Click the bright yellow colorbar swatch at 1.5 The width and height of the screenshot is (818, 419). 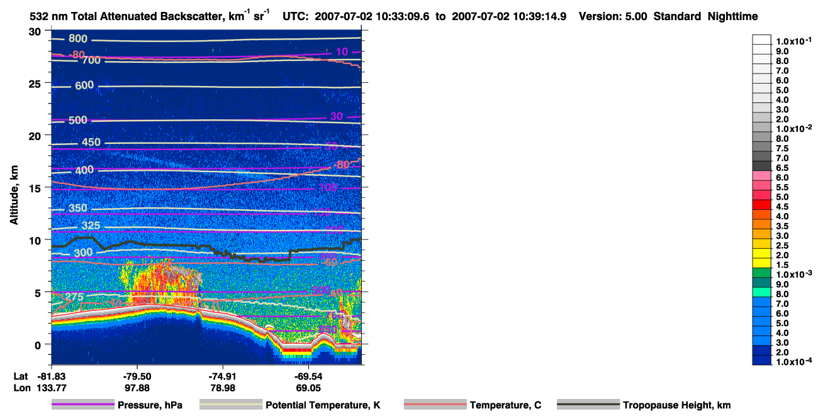pyautogui.click(x=762, y=263)
